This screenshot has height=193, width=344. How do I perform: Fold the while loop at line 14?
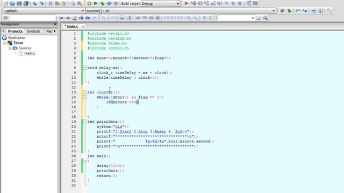85,97
